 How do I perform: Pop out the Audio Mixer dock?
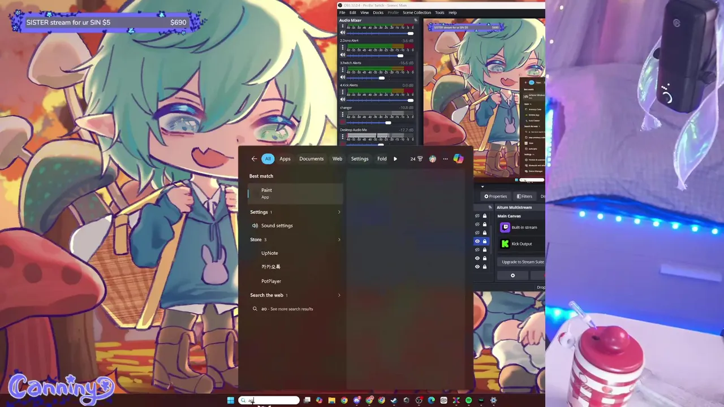coord(416,20)
